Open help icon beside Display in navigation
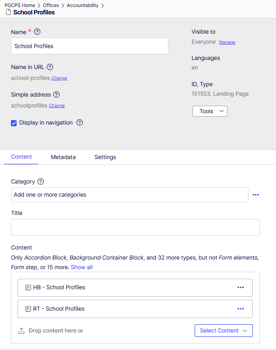The image size is (276, 350). point(80,122)
